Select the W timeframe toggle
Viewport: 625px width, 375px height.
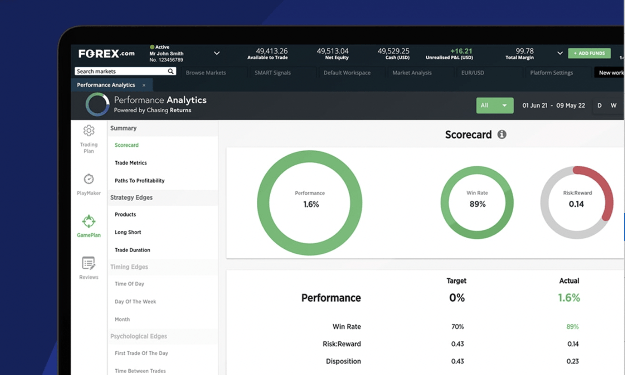[x=613, y=105]
